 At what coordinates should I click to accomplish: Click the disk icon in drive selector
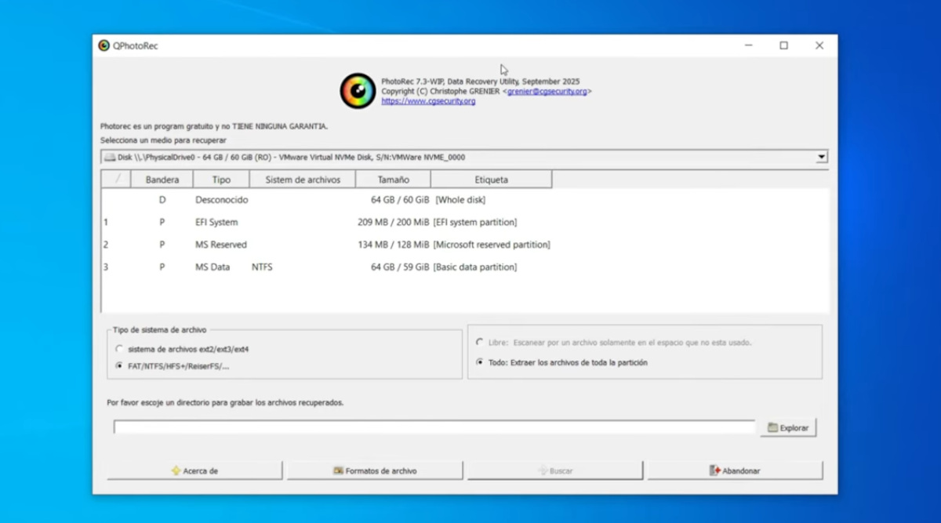click(110, 158)
